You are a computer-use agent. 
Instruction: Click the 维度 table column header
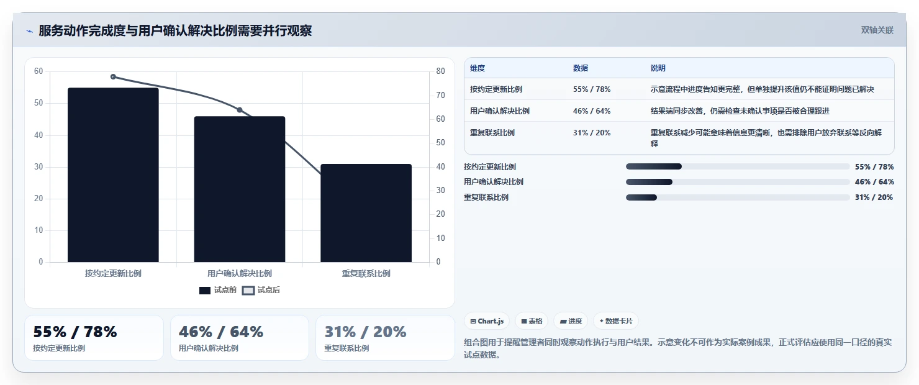478,68
